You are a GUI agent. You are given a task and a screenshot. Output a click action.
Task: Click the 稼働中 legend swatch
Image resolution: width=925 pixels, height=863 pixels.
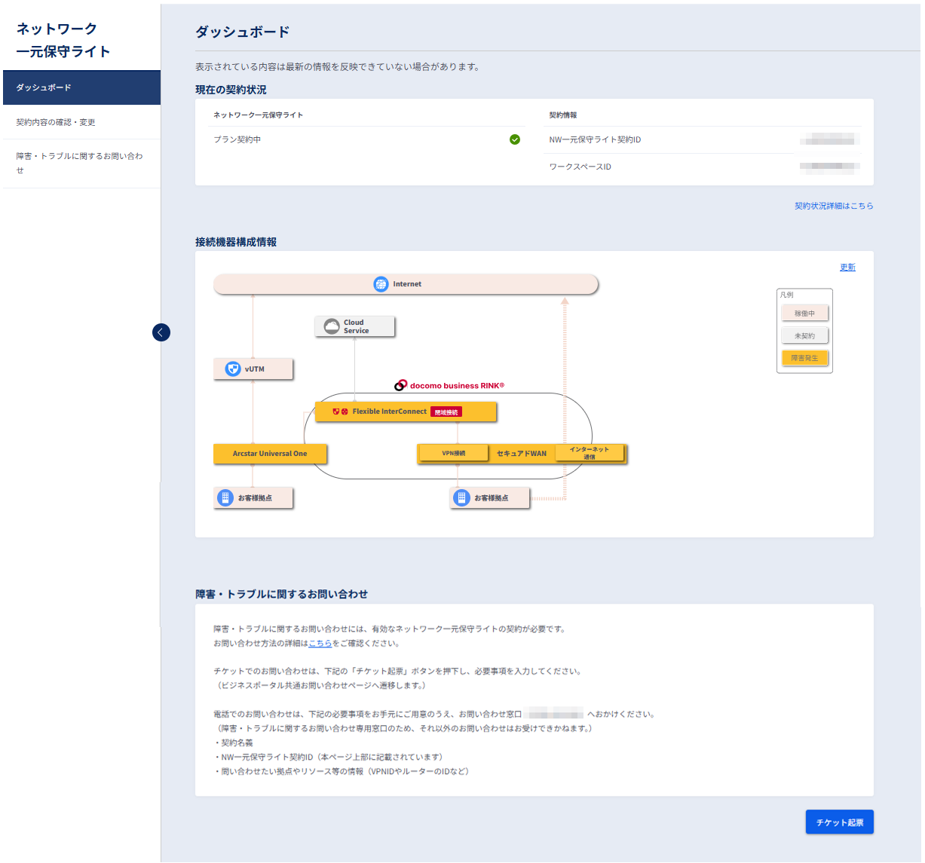(x=804, y=314)
